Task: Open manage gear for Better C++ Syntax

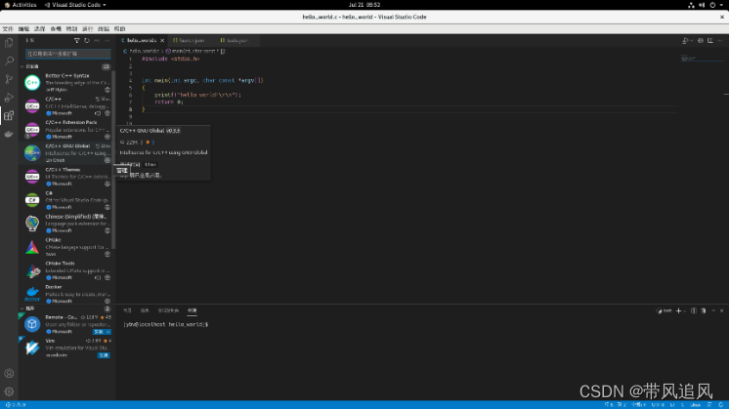Action: (107, 90)
